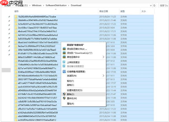
Task: Sort by 名称 column header
Action: (16, 11)
